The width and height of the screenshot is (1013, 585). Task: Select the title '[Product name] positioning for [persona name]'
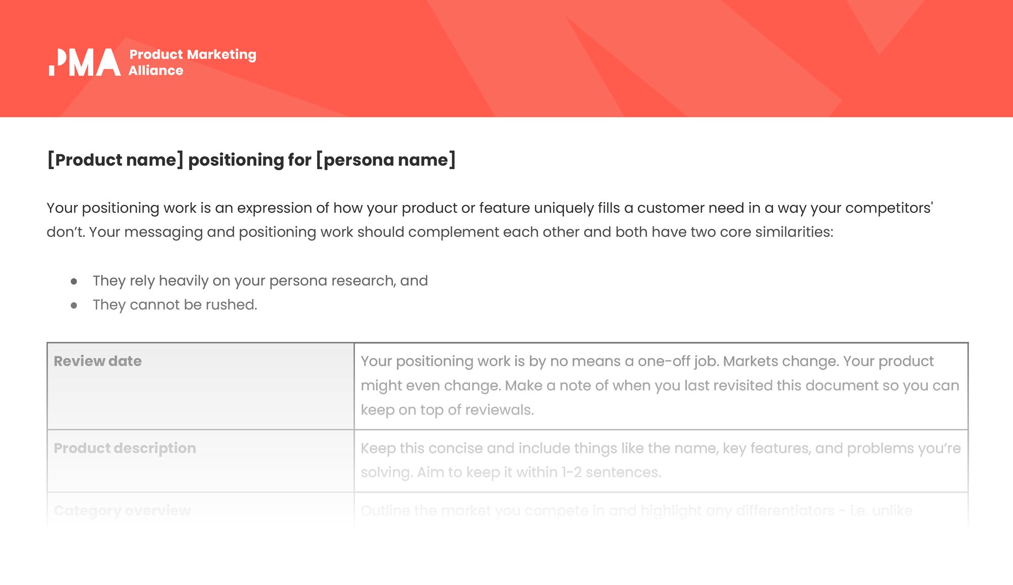pos(251,160)
